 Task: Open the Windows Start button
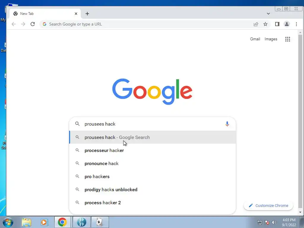tap(8, 222)
